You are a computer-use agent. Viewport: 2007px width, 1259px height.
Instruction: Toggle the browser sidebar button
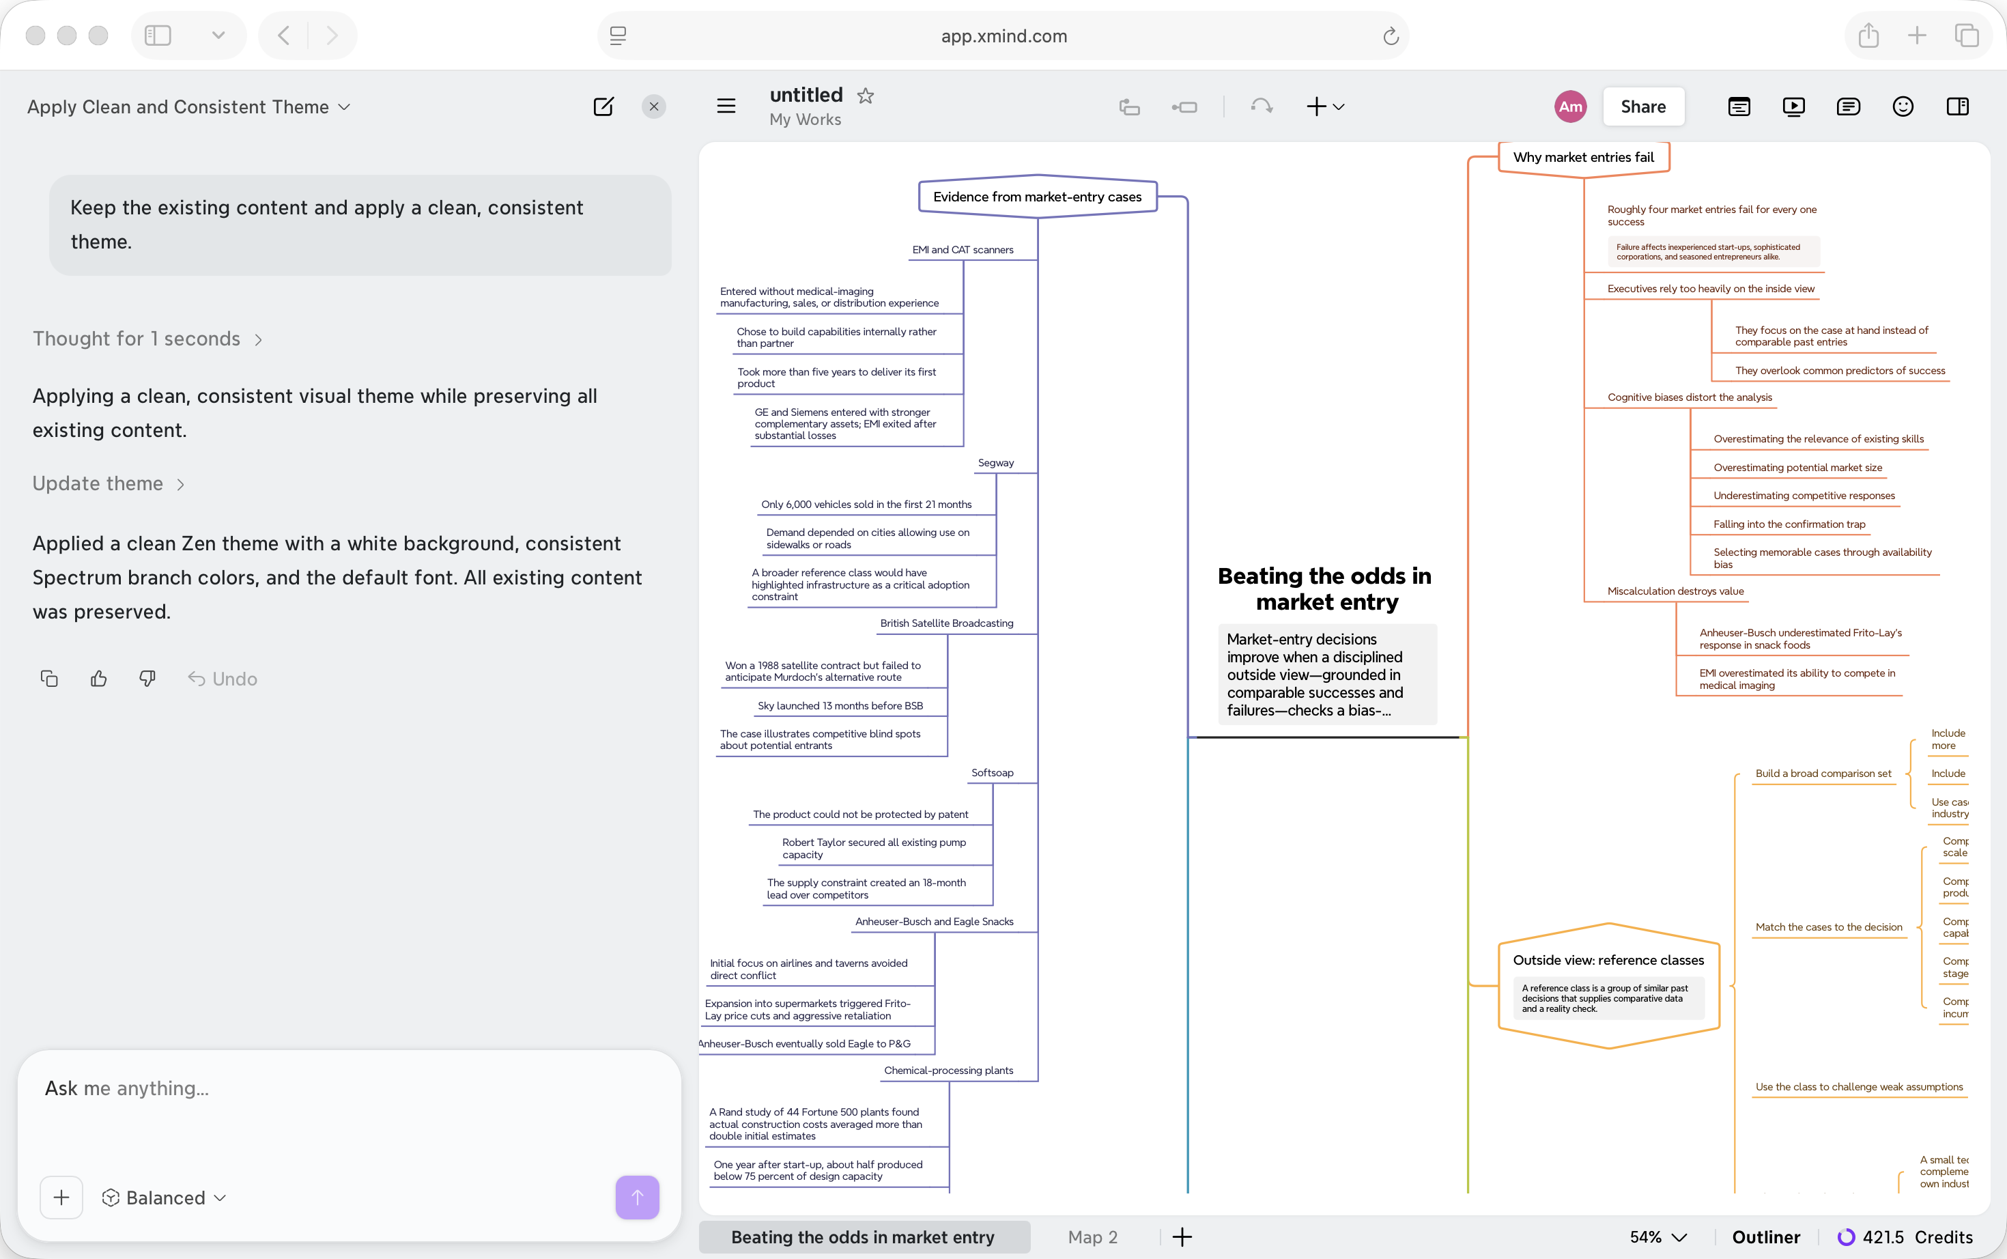pos(158,35)
